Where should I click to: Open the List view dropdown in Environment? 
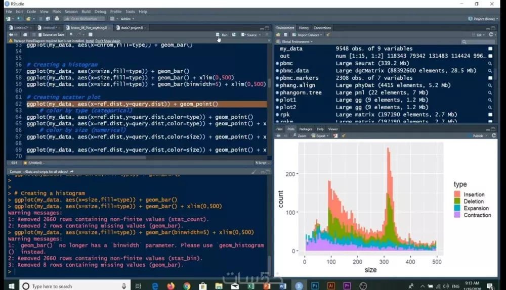(478, 35)
